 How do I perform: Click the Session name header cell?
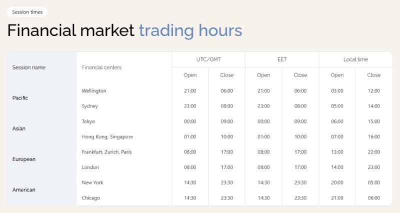[x=28, y=67]
